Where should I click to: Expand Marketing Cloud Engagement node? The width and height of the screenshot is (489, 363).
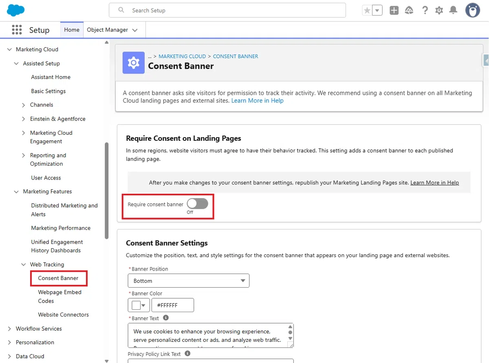click(24, 133)
